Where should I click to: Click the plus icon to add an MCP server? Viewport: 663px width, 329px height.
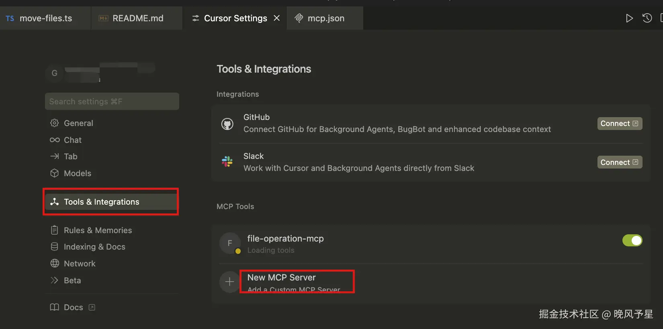[x=229, y=282]
